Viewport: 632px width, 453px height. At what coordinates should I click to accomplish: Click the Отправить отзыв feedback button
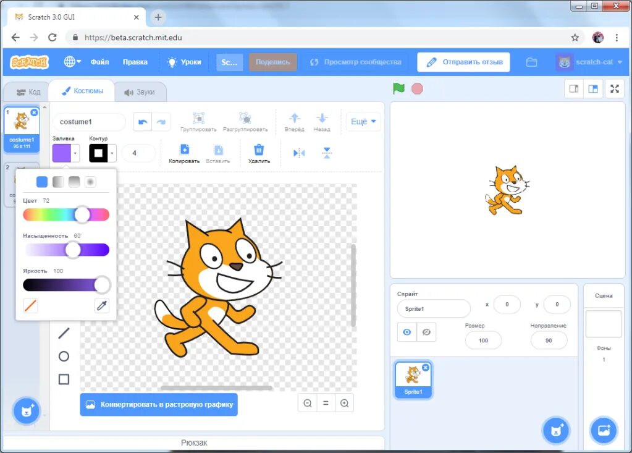pyautogui.click(x=463, y=62)
